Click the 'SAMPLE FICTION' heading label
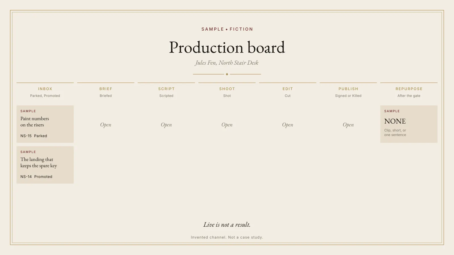The image size is (454, 255). click(x=227, y=29)
